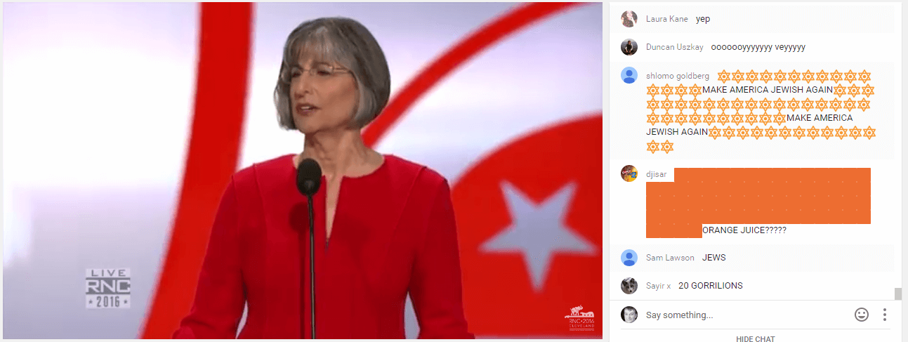Screen dimensions: 908x342
Task: Click your own avatar beside chat input
Action: 629,315
